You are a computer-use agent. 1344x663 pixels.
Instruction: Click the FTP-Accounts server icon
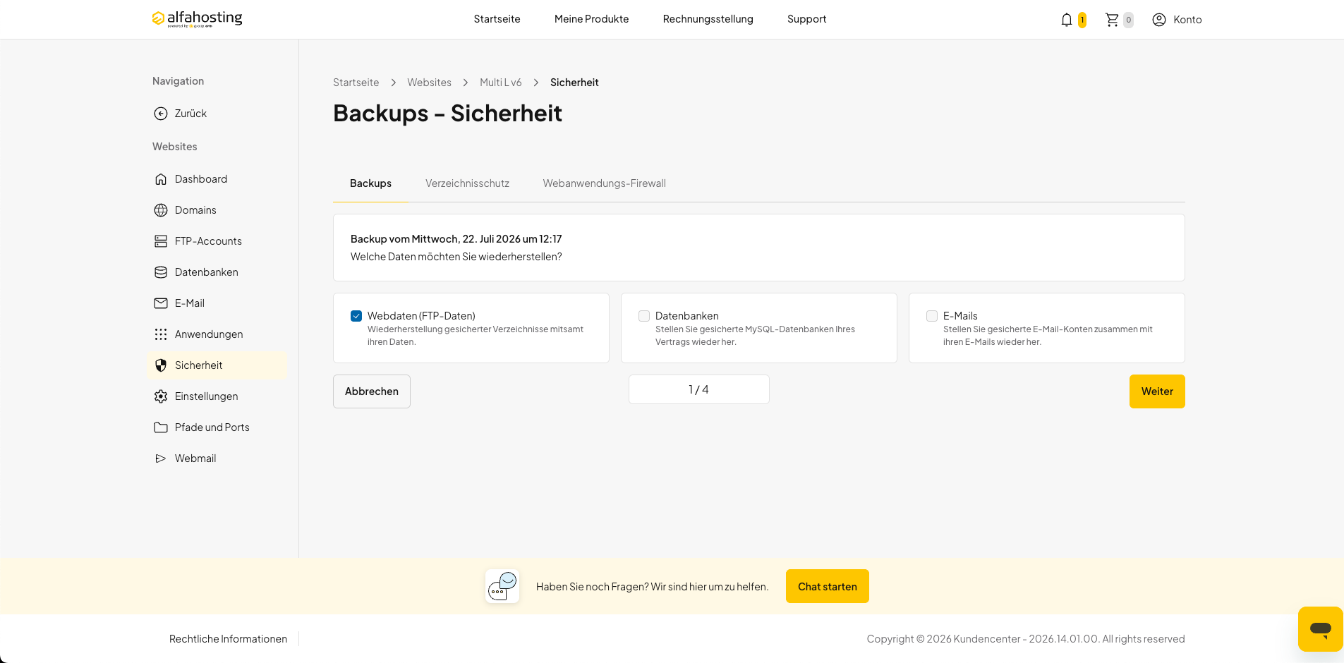point(161,241)
